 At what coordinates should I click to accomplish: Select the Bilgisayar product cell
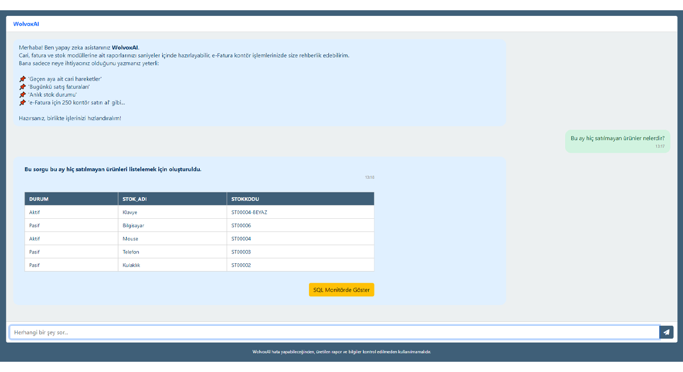click(134, 226)
